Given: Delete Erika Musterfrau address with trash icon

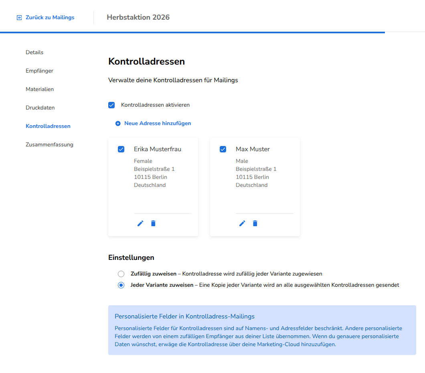Looking at the screenshot, I should pos(153,223).
